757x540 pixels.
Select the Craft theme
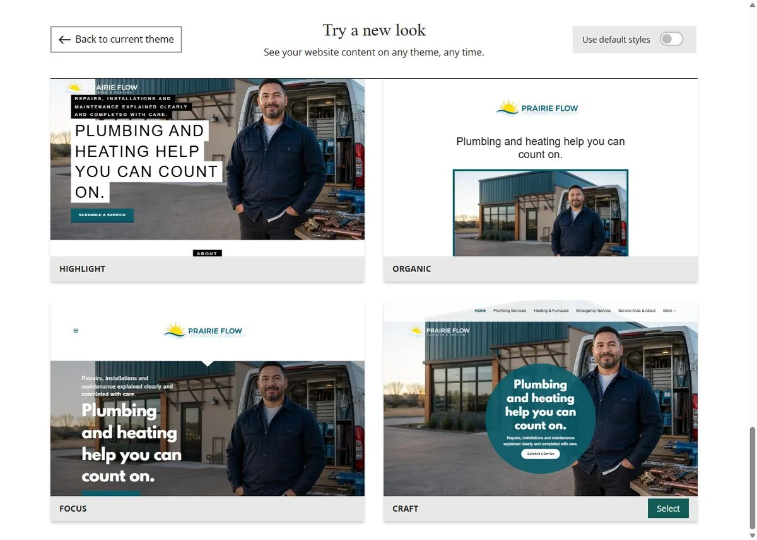point(668,508)
